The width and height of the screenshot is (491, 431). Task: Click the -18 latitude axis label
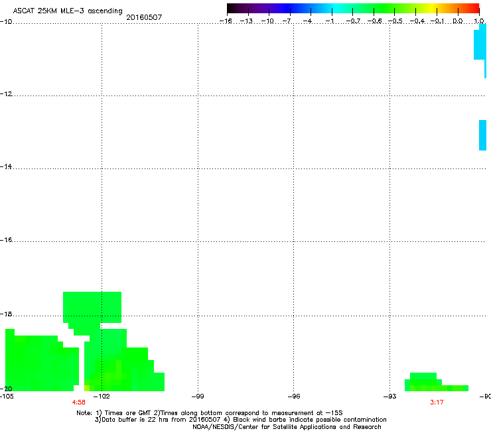point(6,314)
